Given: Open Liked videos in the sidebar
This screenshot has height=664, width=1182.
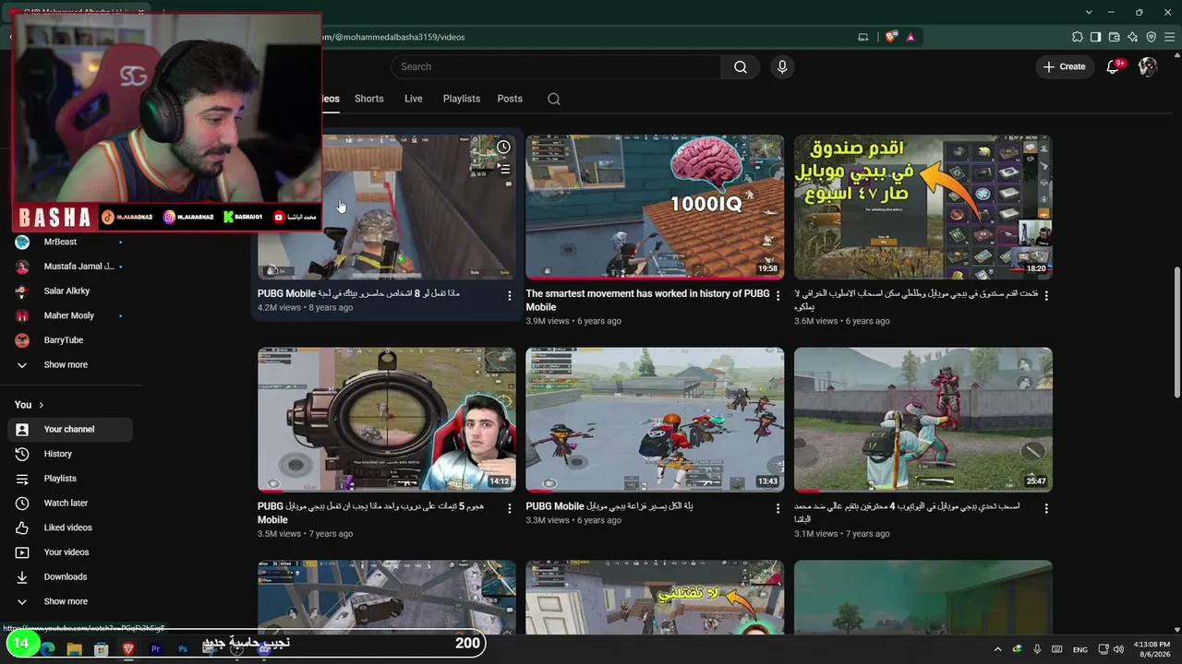Looking at the screenshot, I should click(x=70, y=528).
